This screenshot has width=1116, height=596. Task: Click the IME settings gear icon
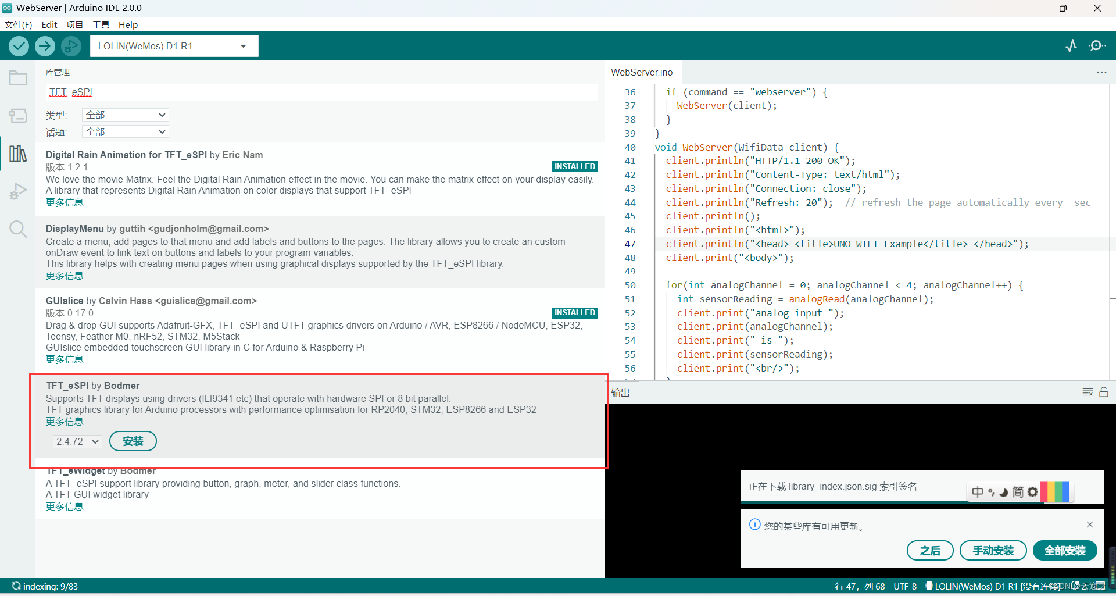tap(1032, 492)
